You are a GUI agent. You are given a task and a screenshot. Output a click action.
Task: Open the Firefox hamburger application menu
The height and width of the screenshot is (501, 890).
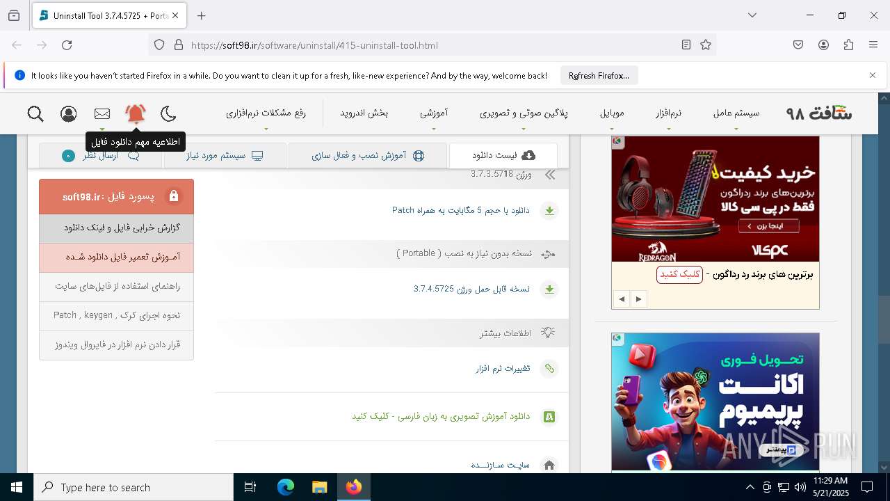coord(873,45)
